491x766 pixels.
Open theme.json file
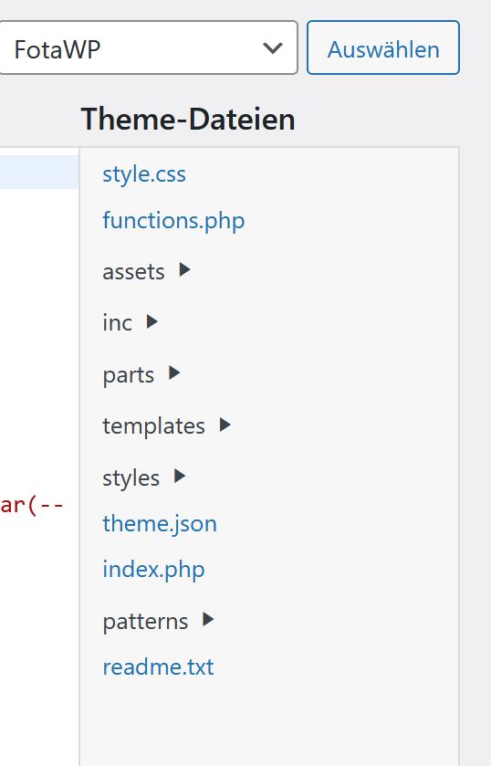click(x=160, y=524)
